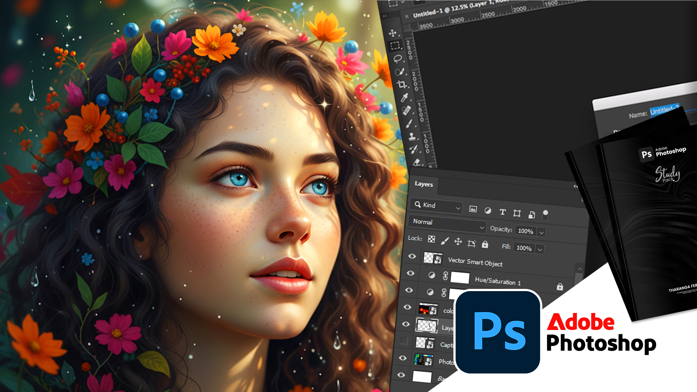Select the Rectangular Marquee tool
The image size is (697, 392).
pyautogui.click(x=395, y=45)
